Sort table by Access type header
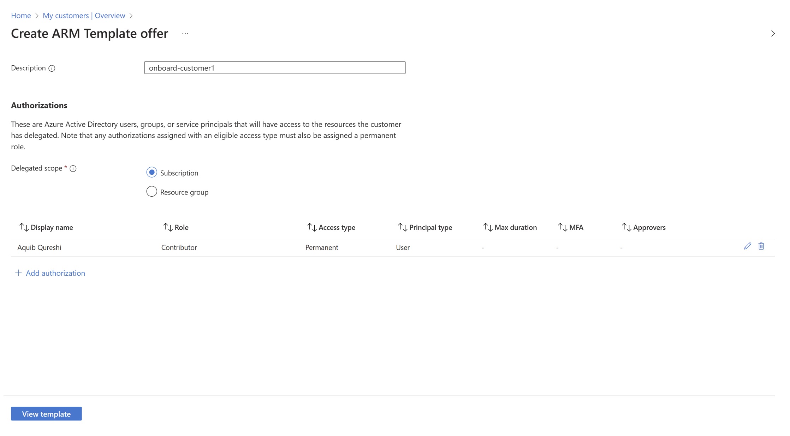This screenshot has height=436, width=790. pyautogui.click(x=336, y=227)
